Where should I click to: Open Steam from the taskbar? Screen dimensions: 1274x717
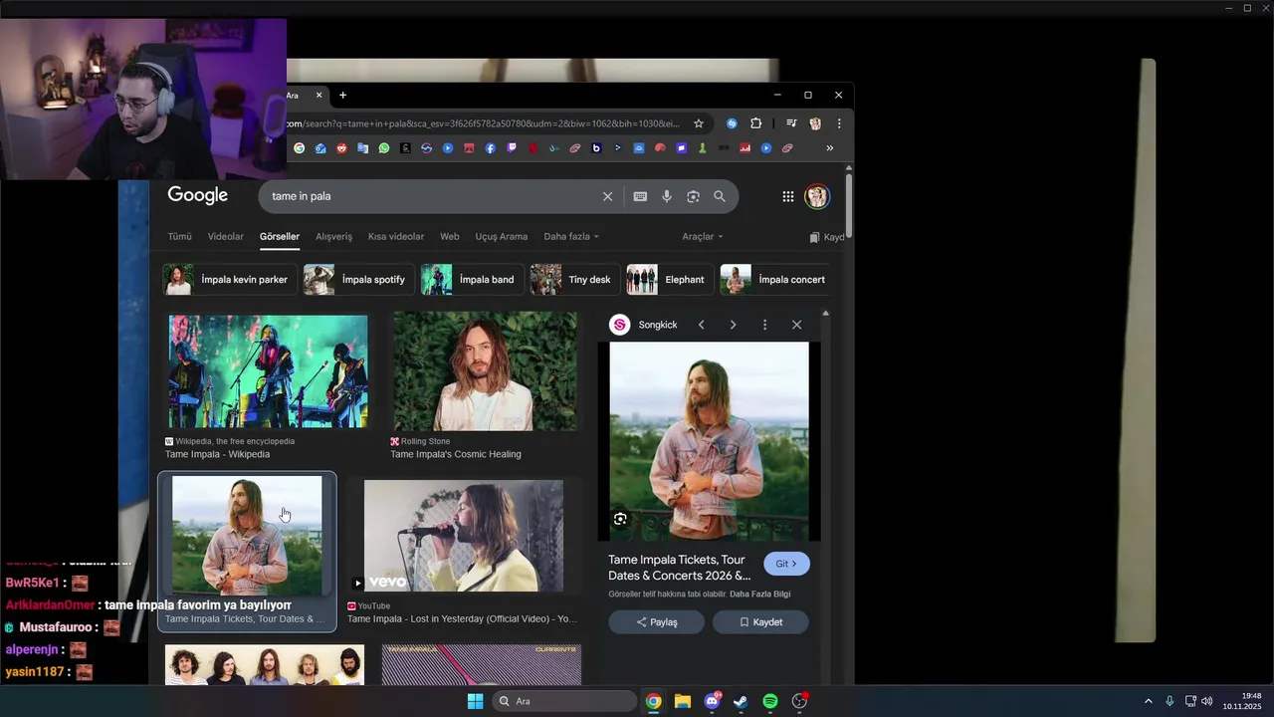click(741, 701)
